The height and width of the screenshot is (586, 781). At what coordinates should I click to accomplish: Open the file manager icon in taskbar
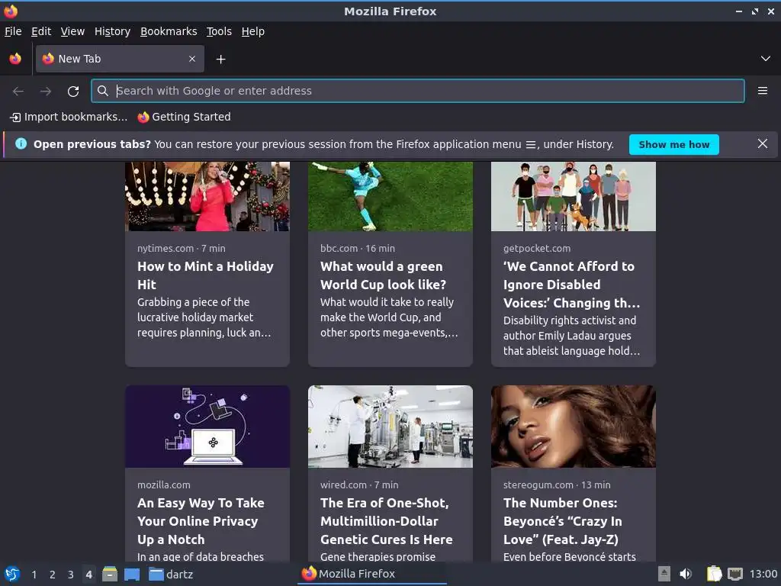click(x=110, y=574)
